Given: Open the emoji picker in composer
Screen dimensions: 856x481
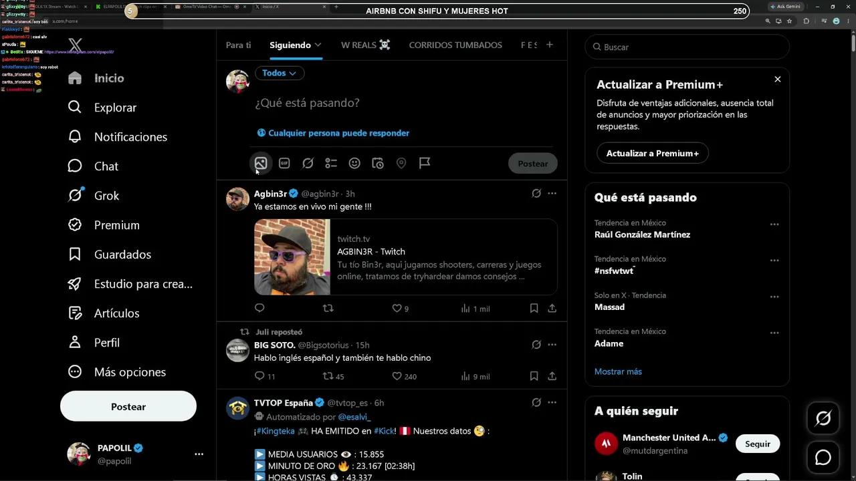Looking at the screenshot, I should point(354,163).
